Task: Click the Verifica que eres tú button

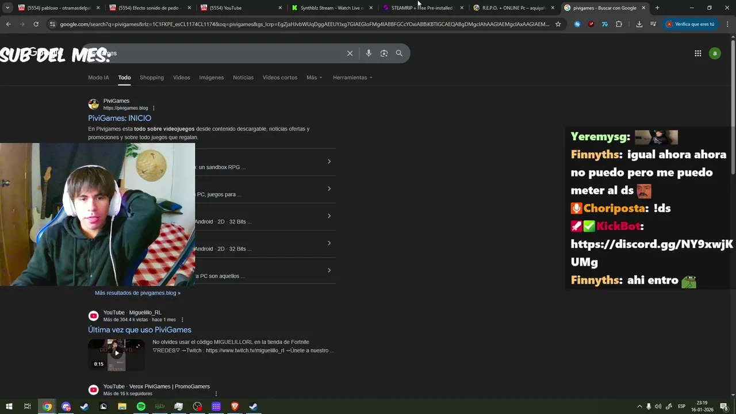Action: (690, 24)
